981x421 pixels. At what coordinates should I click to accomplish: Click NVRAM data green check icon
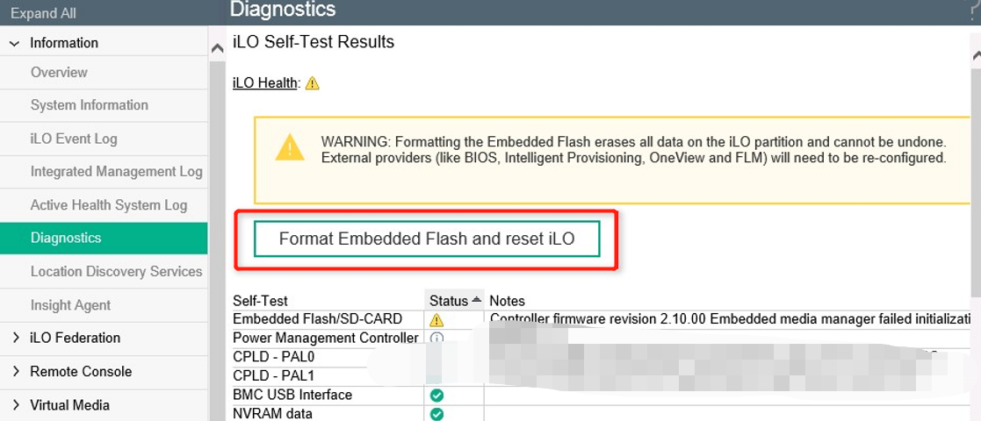coord(436,414)
